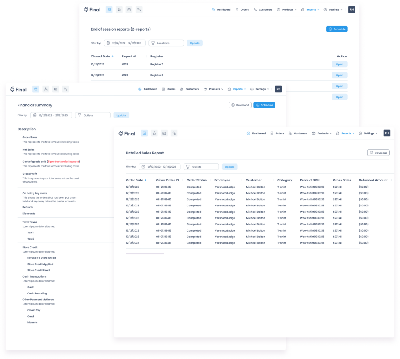Expand Products menu in Detailed Sales Report window
Viewport: 400px width, 359px height.
322,133
